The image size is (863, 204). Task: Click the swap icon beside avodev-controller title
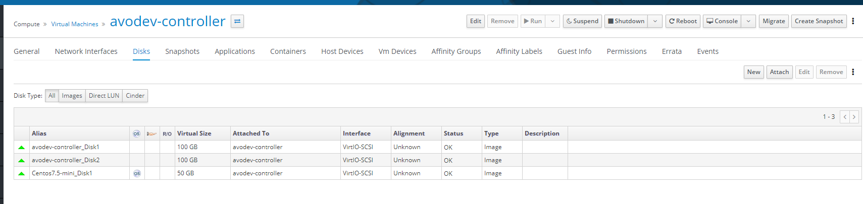click(237, 21)
